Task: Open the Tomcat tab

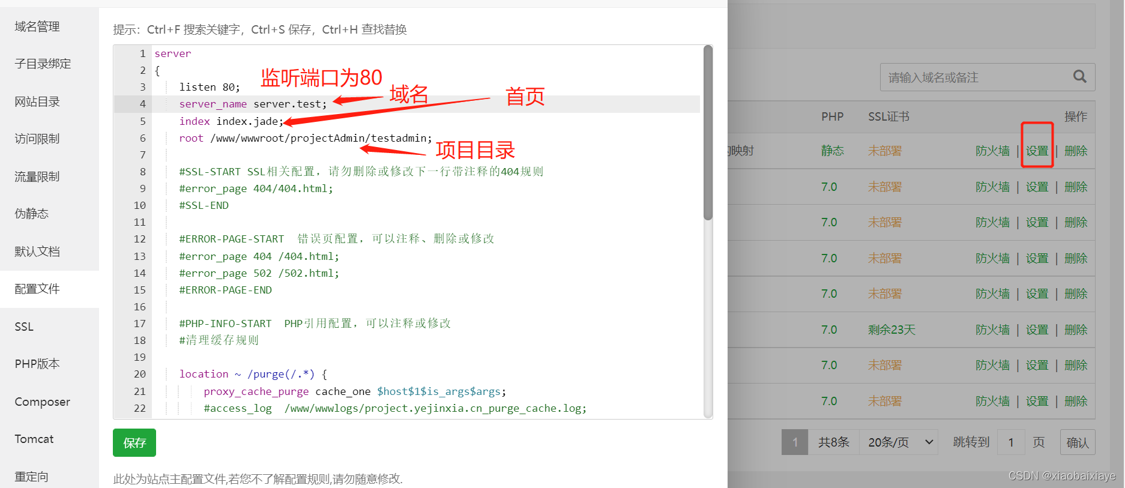Action: [x=34, y=439]
